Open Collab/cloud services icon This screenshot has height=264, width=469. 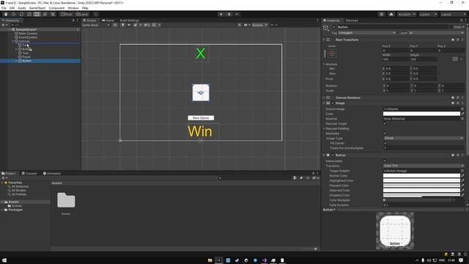[x=391, y=14]
